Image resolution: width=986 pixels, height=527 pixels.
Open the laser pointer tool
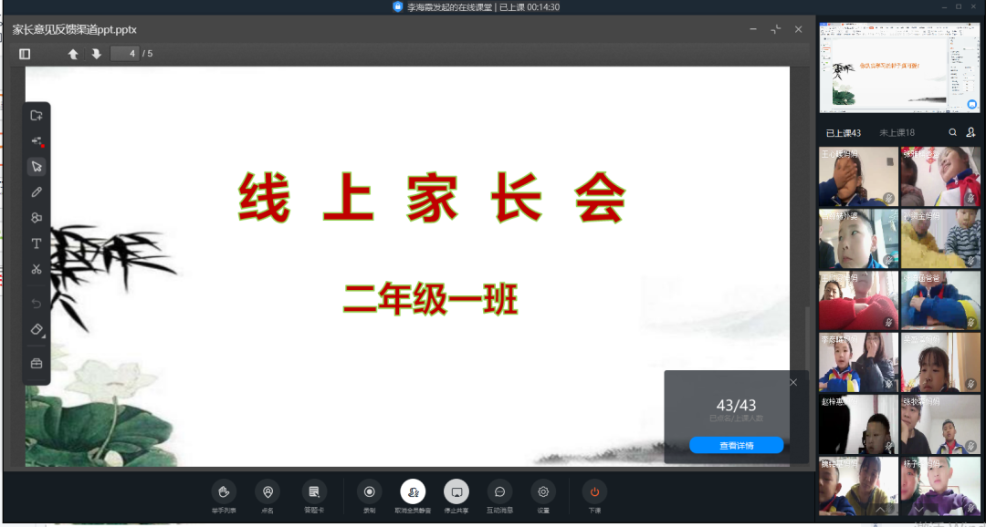37,141
